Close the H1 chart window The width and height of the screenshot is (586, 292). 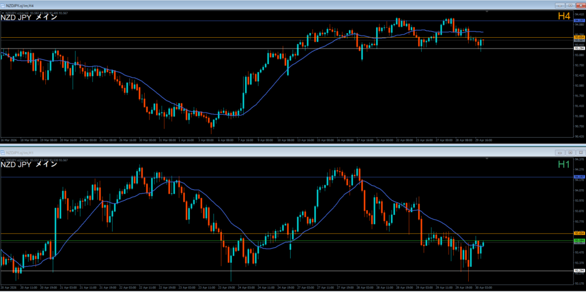coord(580,153)
